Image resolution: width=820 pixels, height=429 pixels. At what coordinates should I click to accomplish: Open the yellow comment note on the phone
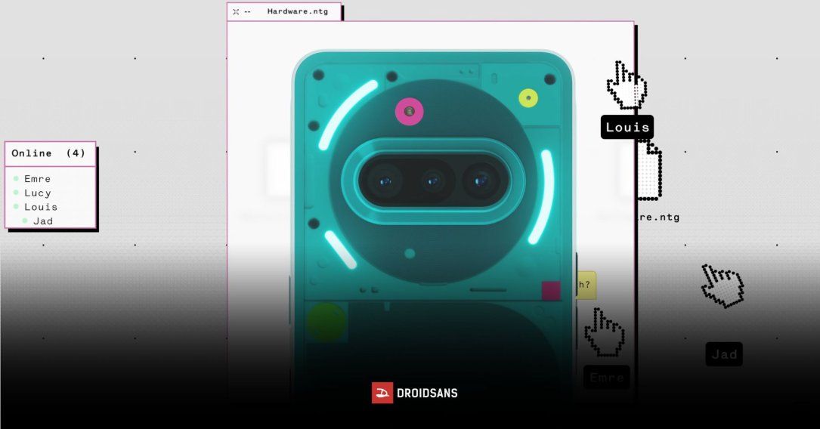click(586, 285)
